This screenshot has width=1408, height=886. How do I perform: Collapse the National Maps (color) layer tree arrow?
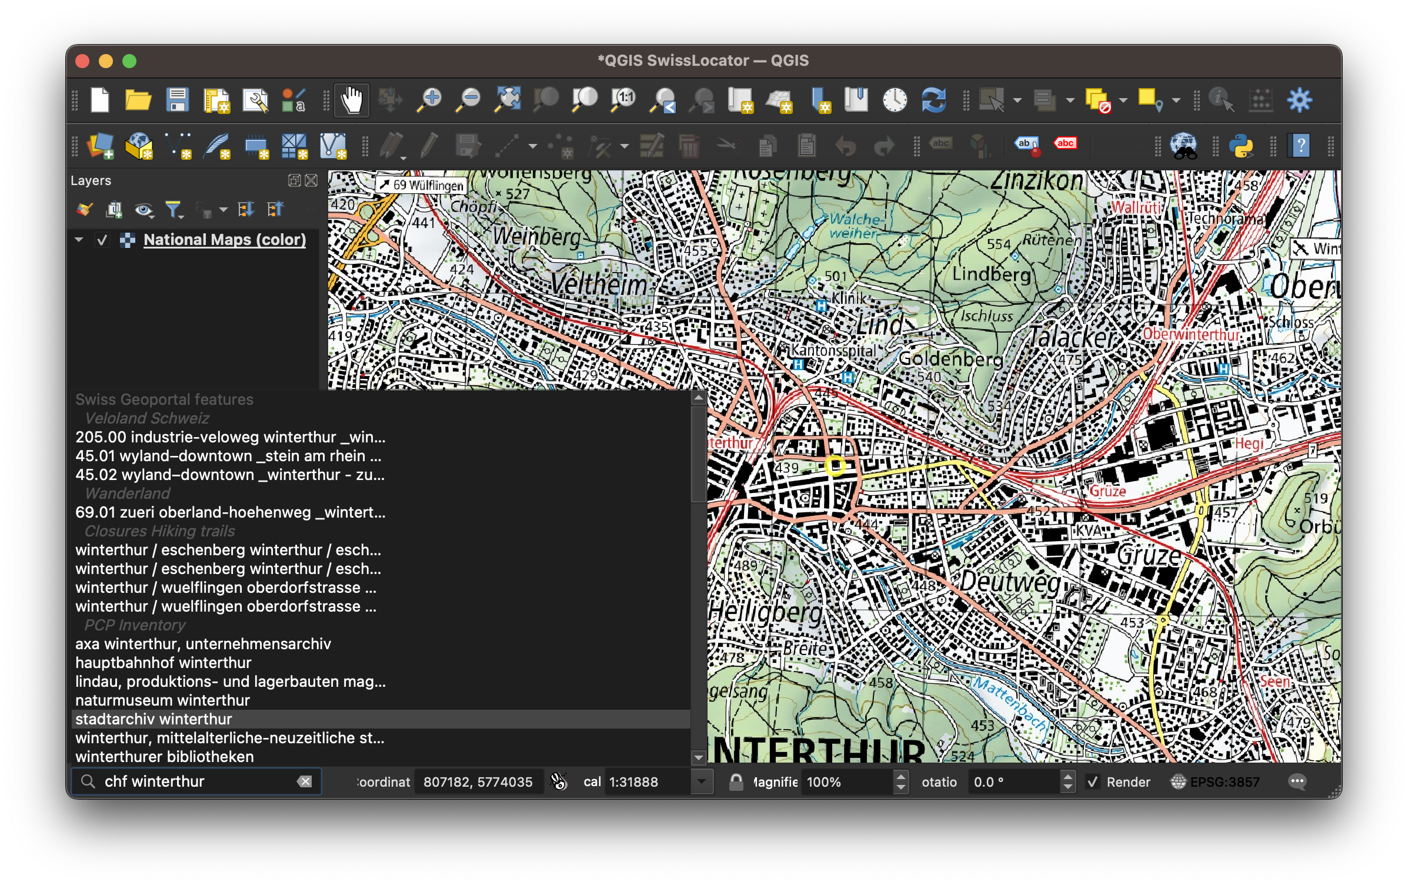(79, 240)
